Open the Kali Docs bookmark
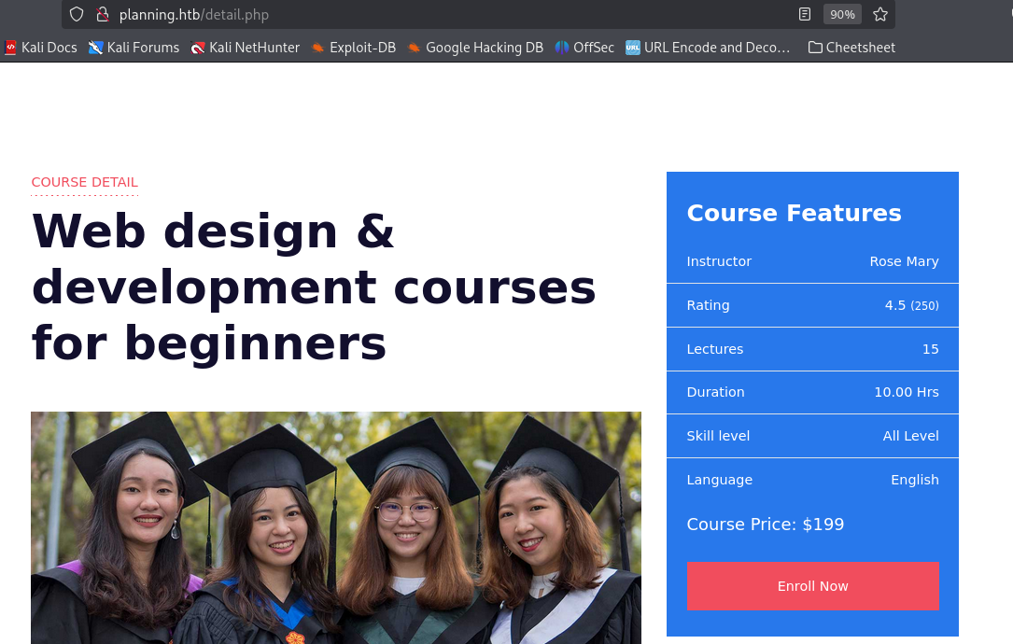The width and height of the screenshot is (1013, 644). coord(41,48)
